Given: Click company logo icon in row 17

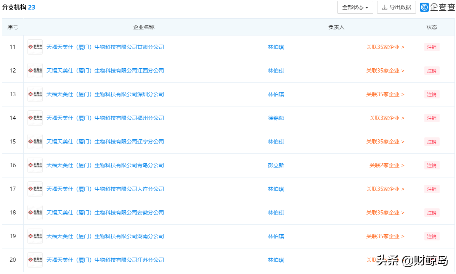Looking at the screenshot, I should (35, 189).
